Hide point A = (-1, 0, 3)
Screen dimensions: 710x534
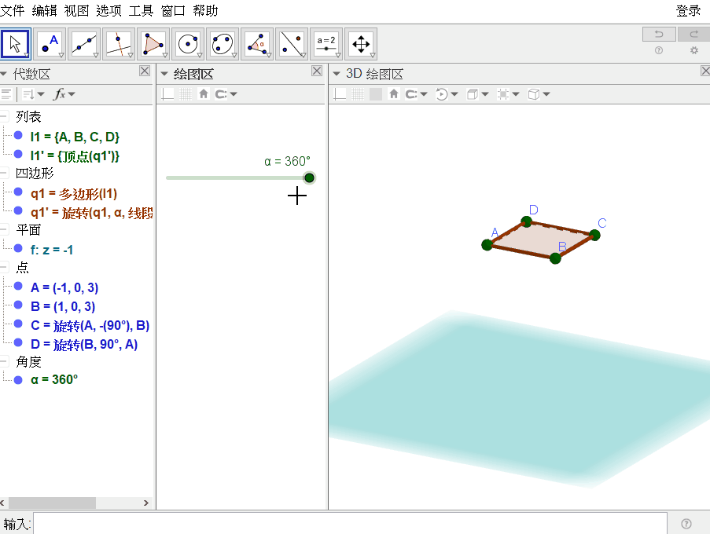coord(18,286)
